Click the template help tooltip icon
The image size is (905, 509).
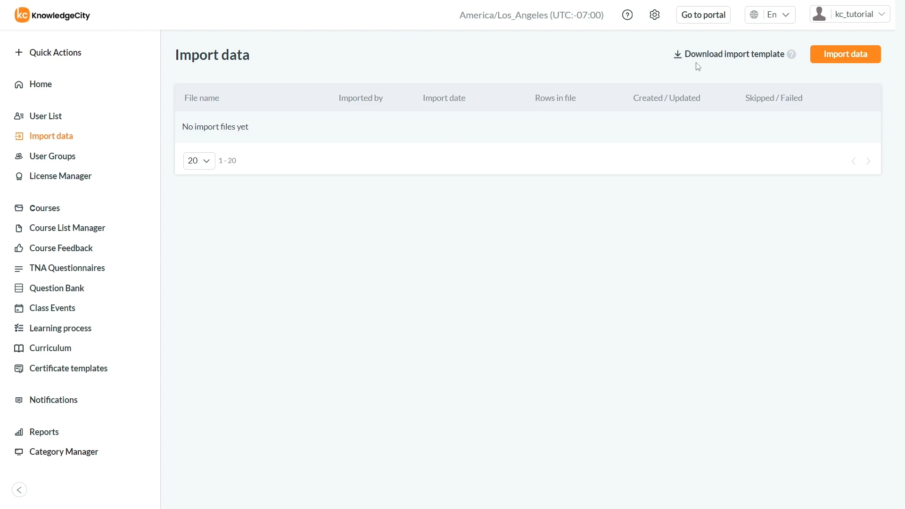791,54
